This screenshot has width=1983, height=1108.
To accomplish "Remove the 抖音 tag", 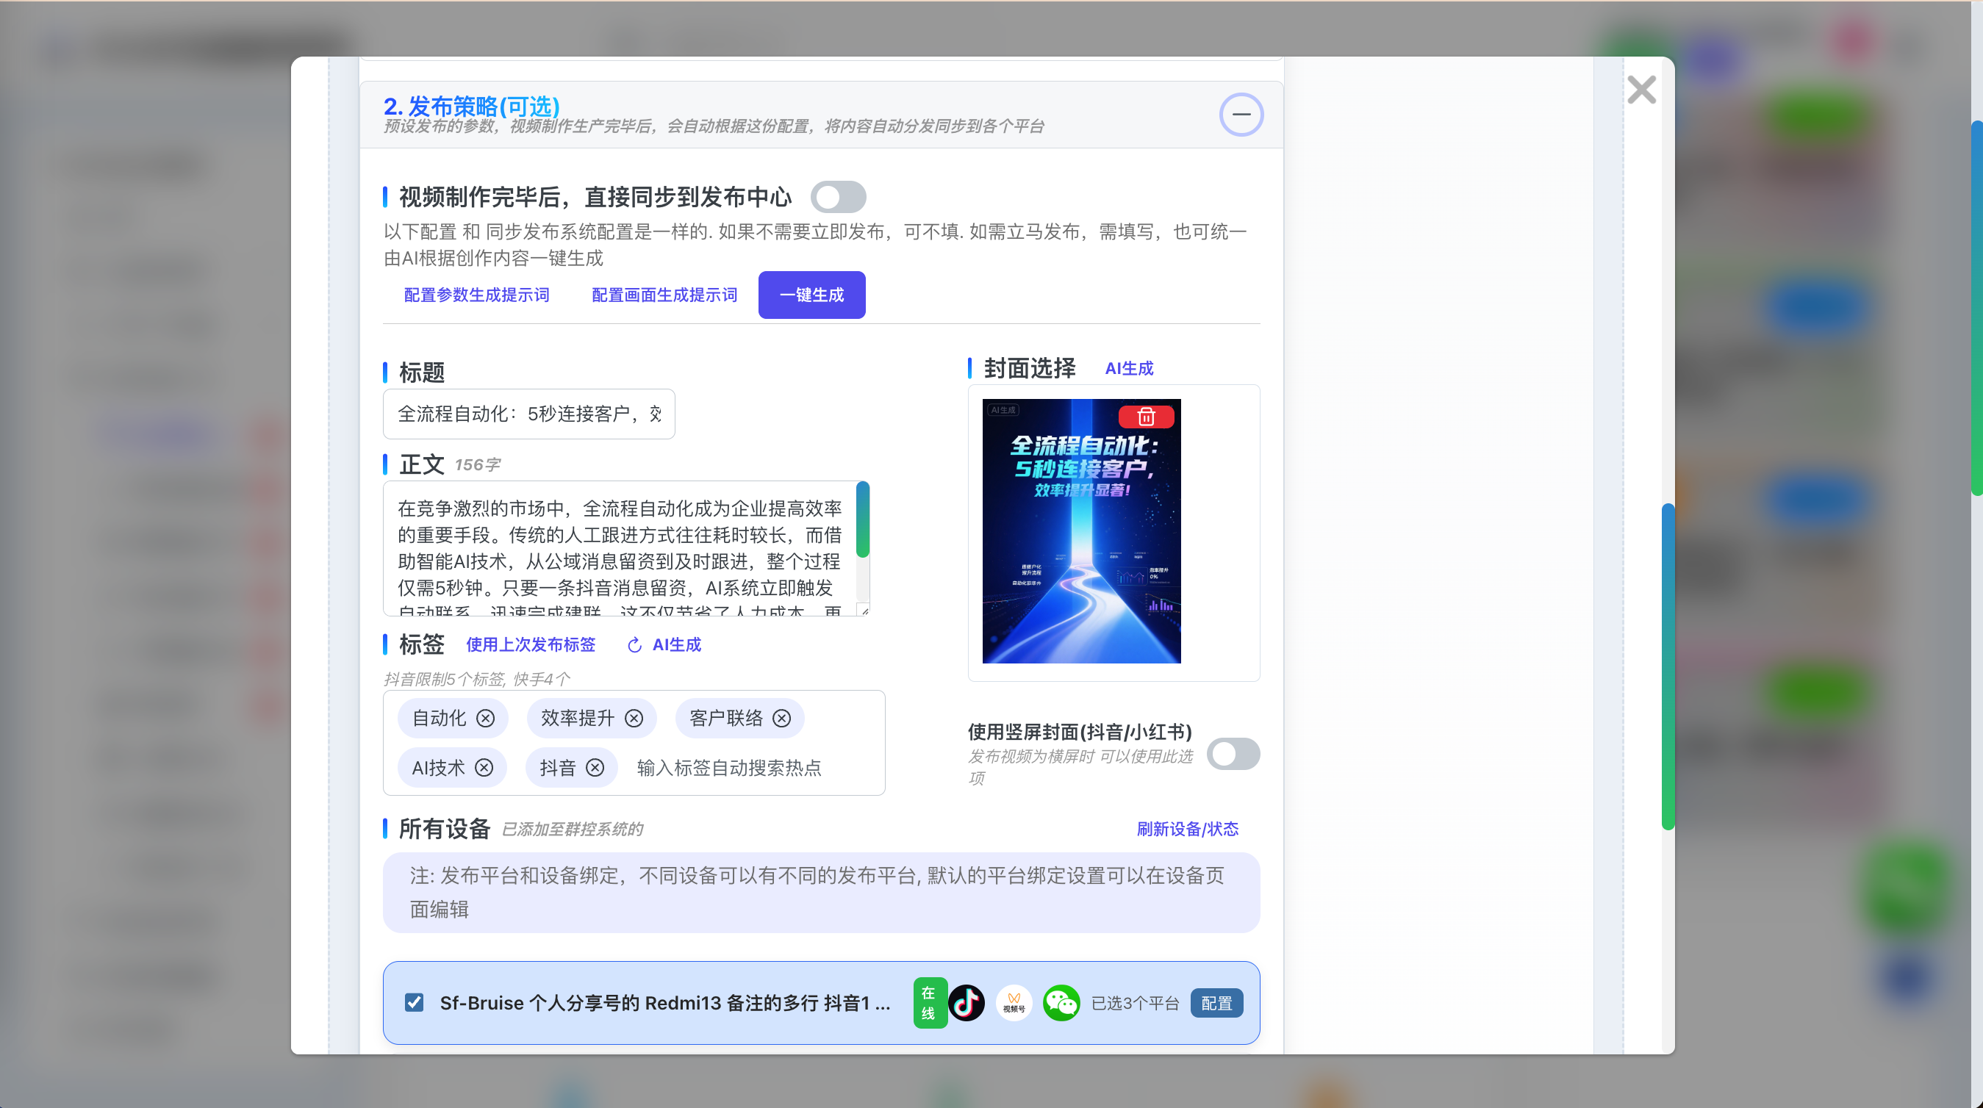I will point(595,767).
